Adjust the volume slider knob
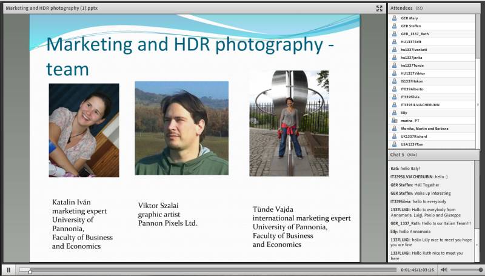Viewport: 485px width, 276px height. pos(479,270)
